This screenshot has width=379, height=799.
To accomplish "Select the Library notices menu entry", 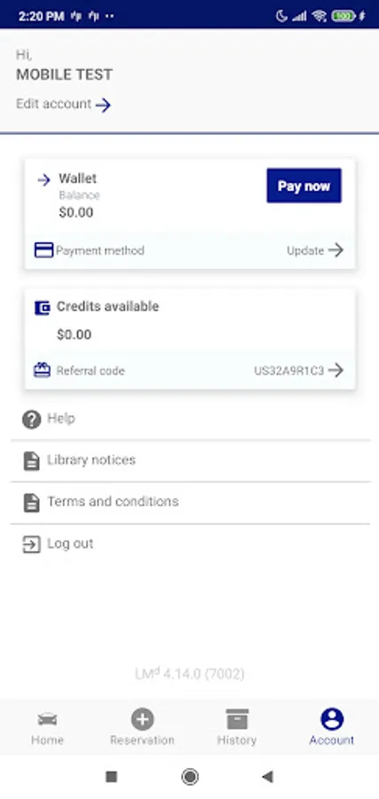I will (x=190, y=461).
